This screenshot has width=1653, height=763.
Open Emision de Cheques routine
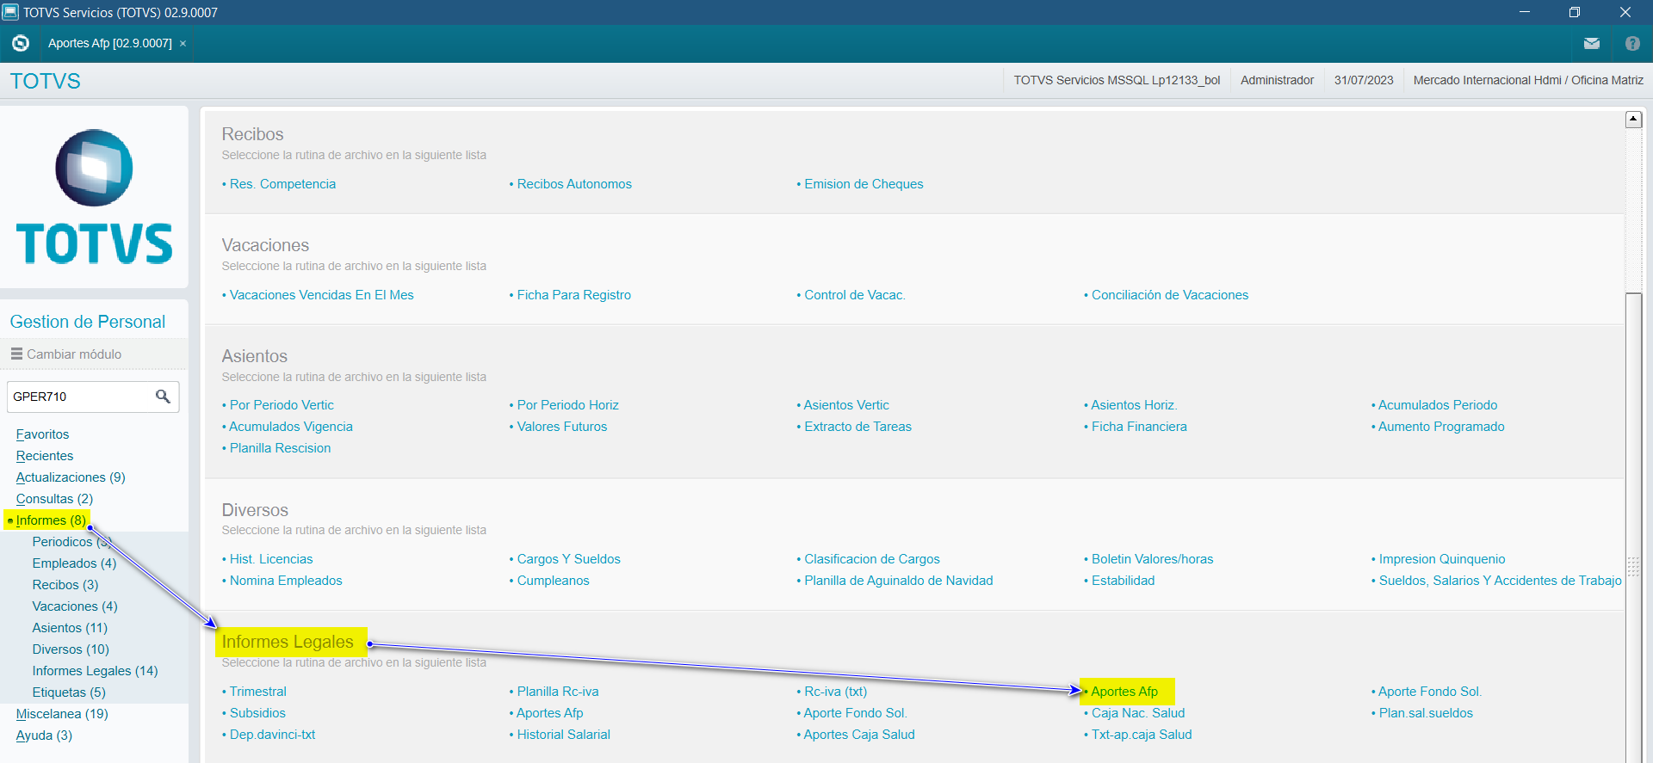pyautogui.click(x=864, y=184)
